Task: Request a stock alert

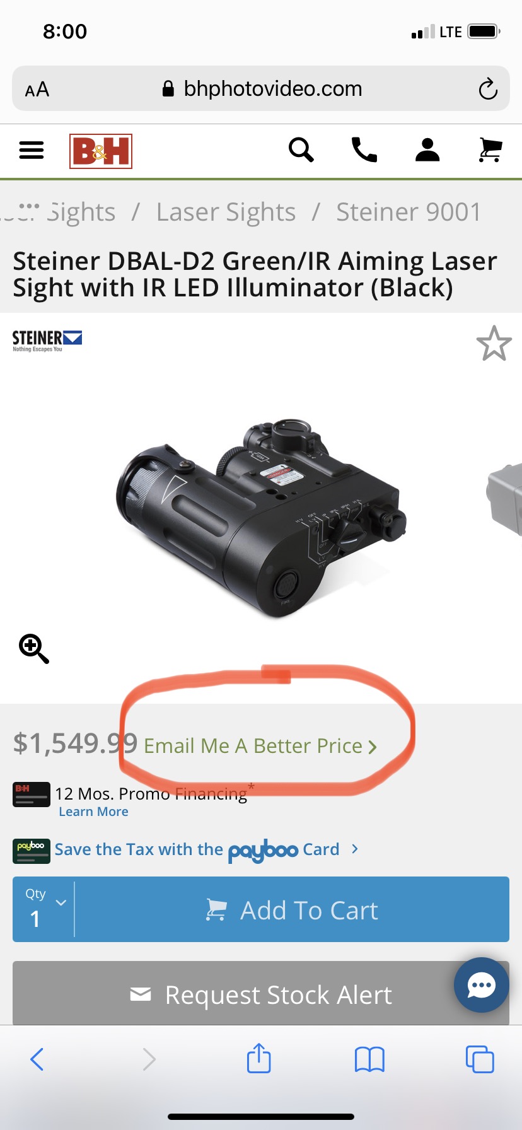Action: (261, 994)
